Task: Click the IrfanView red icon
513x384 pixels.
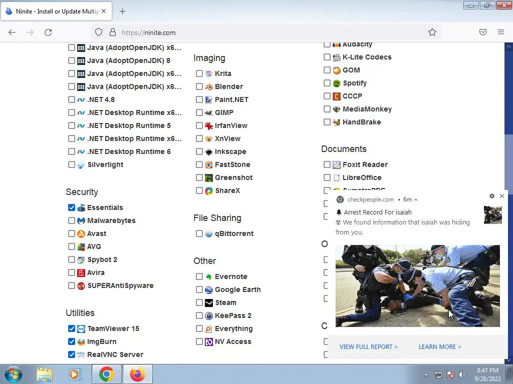Action: coord(209,125)
